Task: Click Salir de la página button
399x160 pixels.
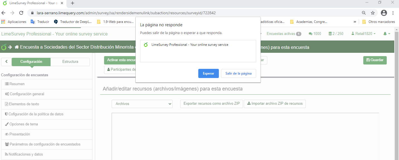Action: click(238, 73)
